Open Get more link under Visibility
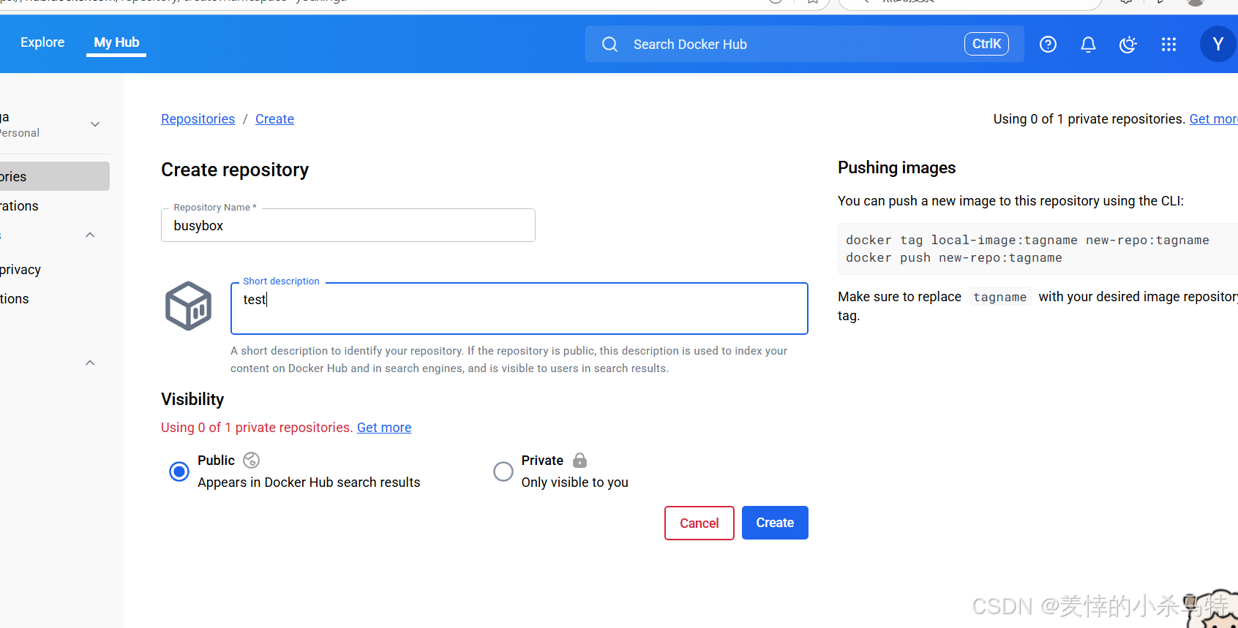Viewport: 1238px width, 628px height. coord(384,428)
